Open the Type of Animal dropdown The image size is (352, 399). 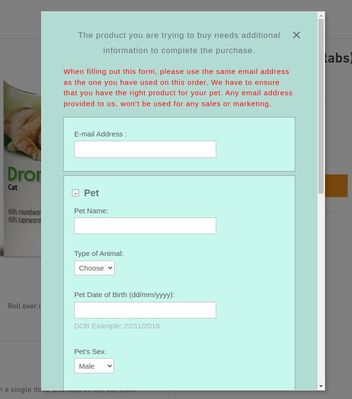click(94, 268)
